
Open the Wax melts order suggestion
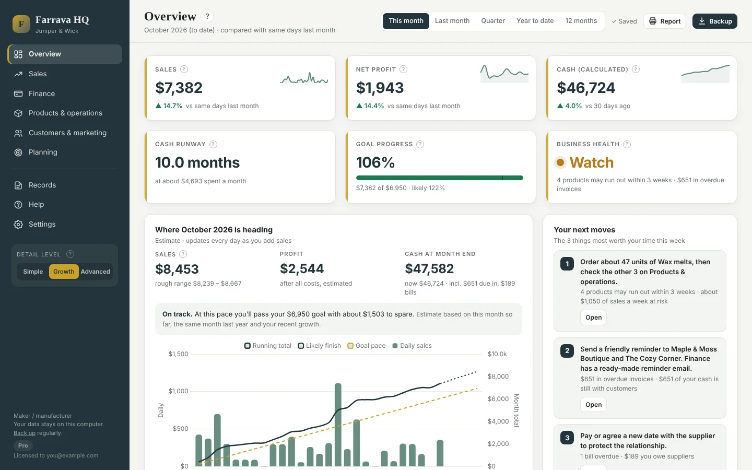(x=593, y=318)
